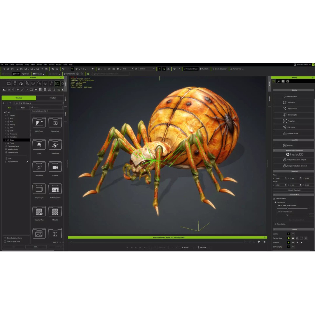This screenshot has width=315, height=315.
Task: Click the Visible hidden eye-closed icon
Action: pyautogui.click(x=293, y=234)
